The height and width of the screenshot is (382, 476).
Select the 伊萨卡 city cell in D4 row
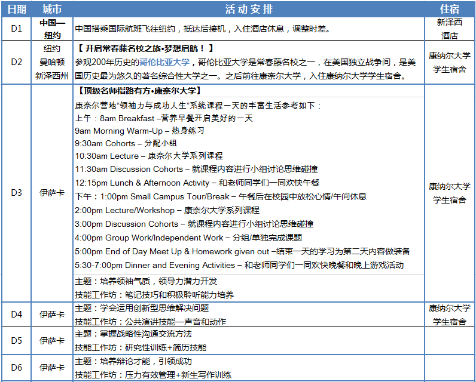(x=52, y=315)
